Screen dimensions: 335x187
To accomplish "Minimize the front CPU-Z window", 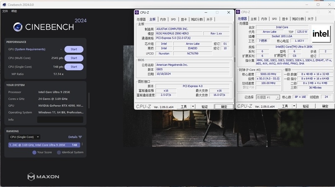I will 206,13.
